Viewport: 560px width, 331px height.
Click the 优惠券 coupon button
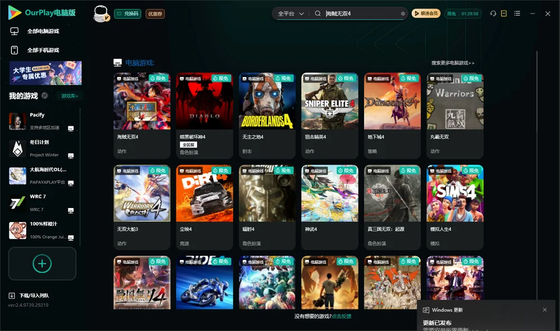pyautogui.click(x=155, y=13)
